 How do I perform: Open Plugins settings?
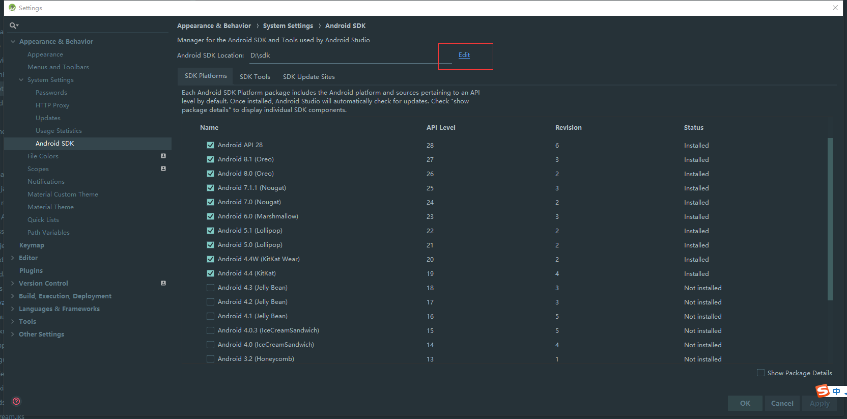click(31, 271)
